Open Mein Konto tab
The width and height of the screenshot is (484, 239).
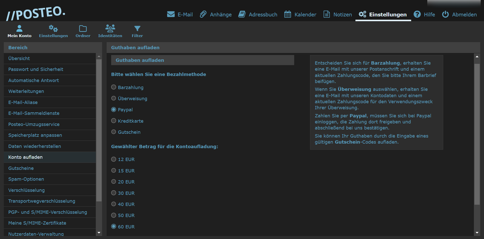click(19, 31)
